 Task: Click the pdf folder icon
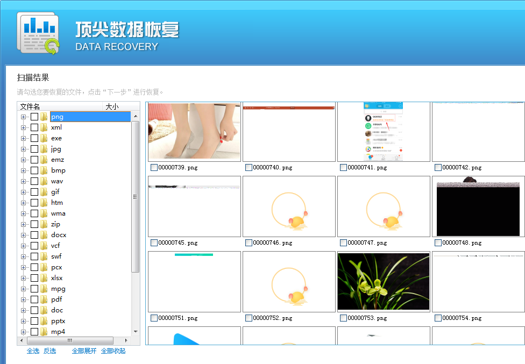point(44,299)
